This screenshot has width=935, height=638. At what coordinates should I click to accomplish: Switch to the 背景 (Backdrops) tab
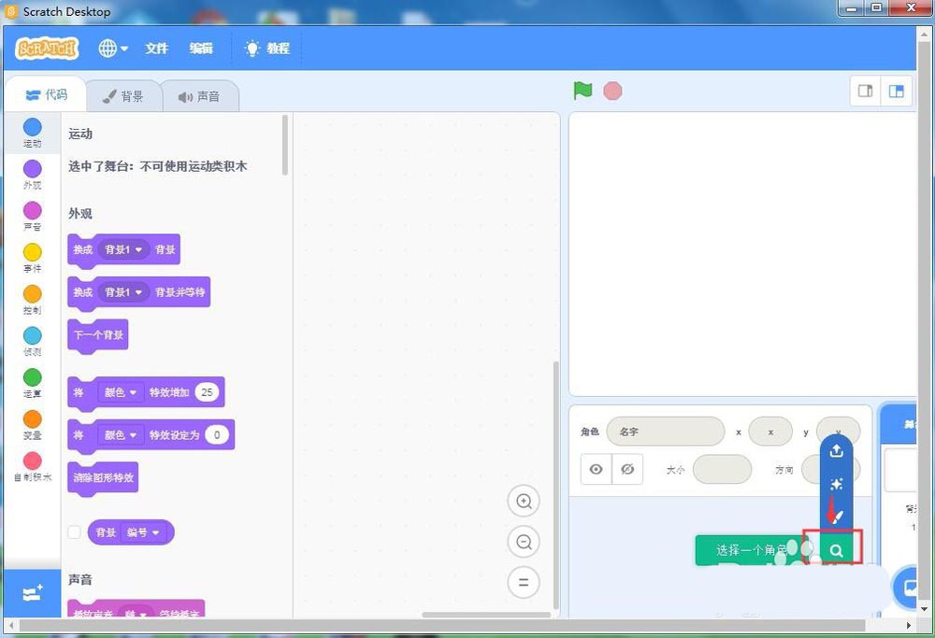123,94
